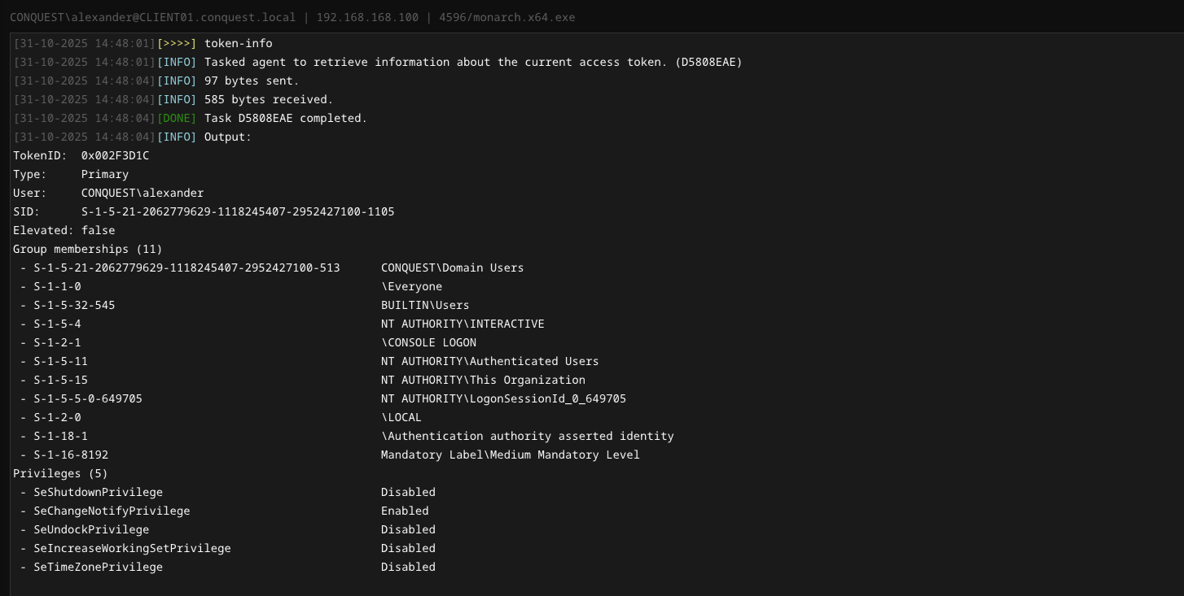
Task: Click the TokenID value 0x002F3D1C
Action: (115, 155)
